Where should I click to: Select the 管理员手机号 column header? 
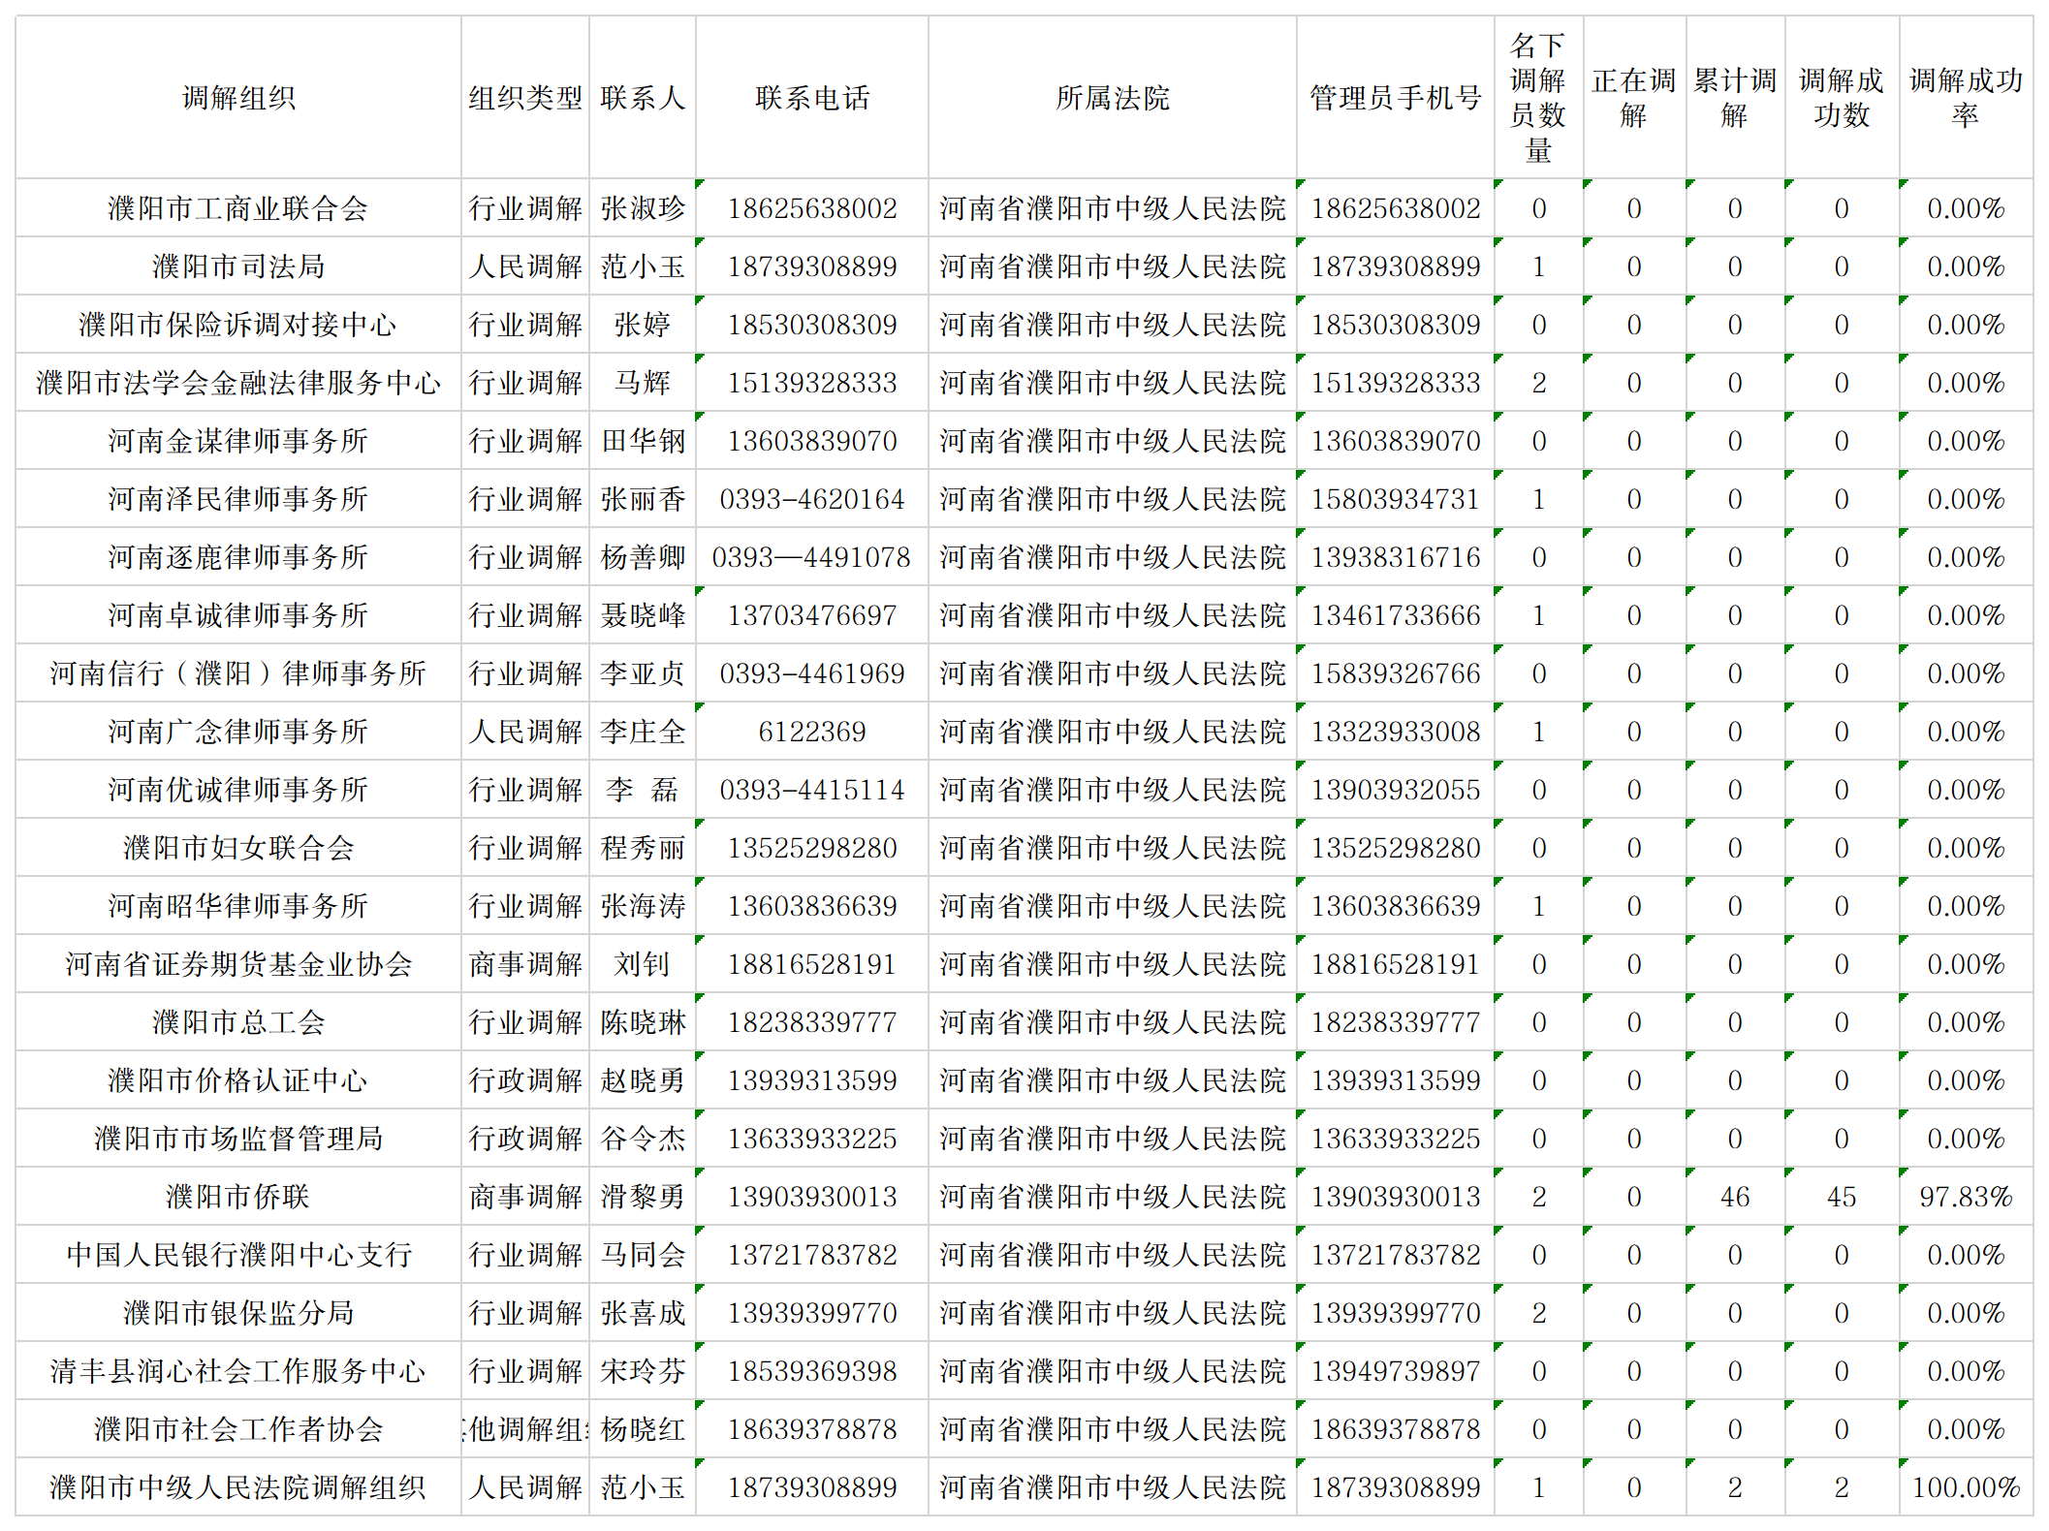pyautogui.click(x=1396, y=97)
